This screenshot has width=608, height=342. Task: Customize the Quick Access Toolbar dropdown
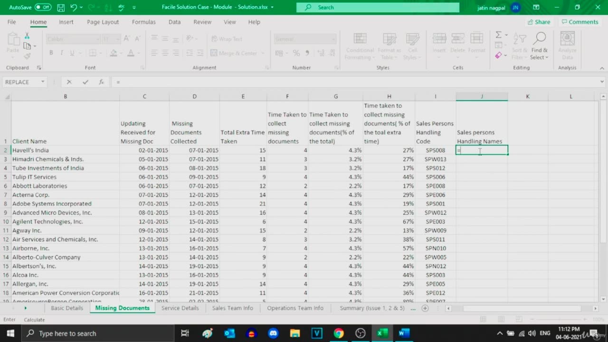click(x=134, y=8)
